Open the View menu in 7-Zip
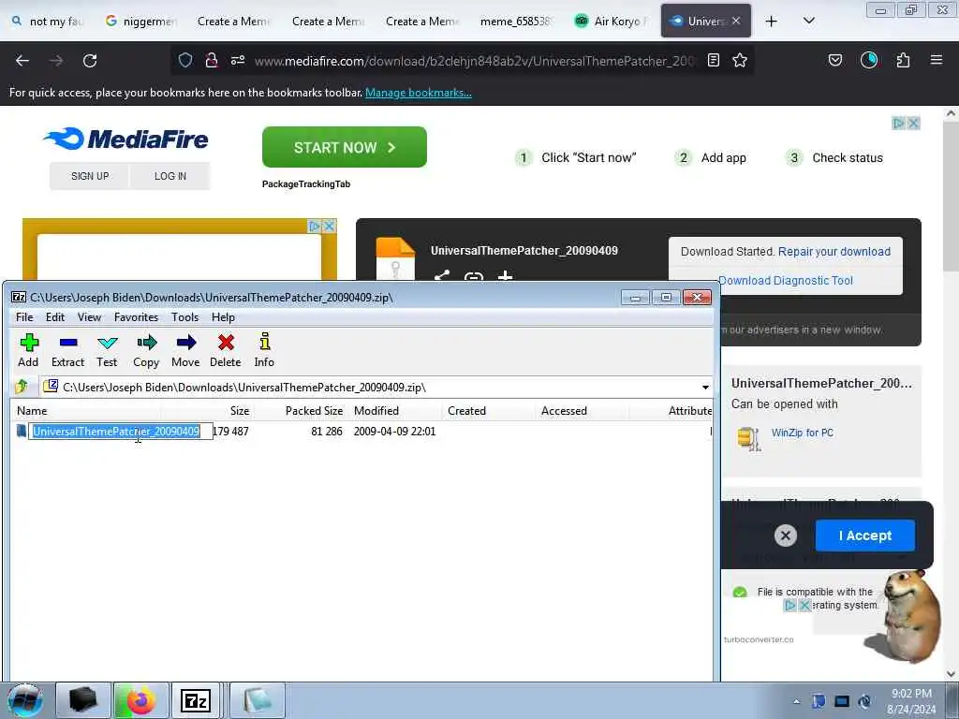The width and height of the screenshot is (959, 719). point(89,317)
